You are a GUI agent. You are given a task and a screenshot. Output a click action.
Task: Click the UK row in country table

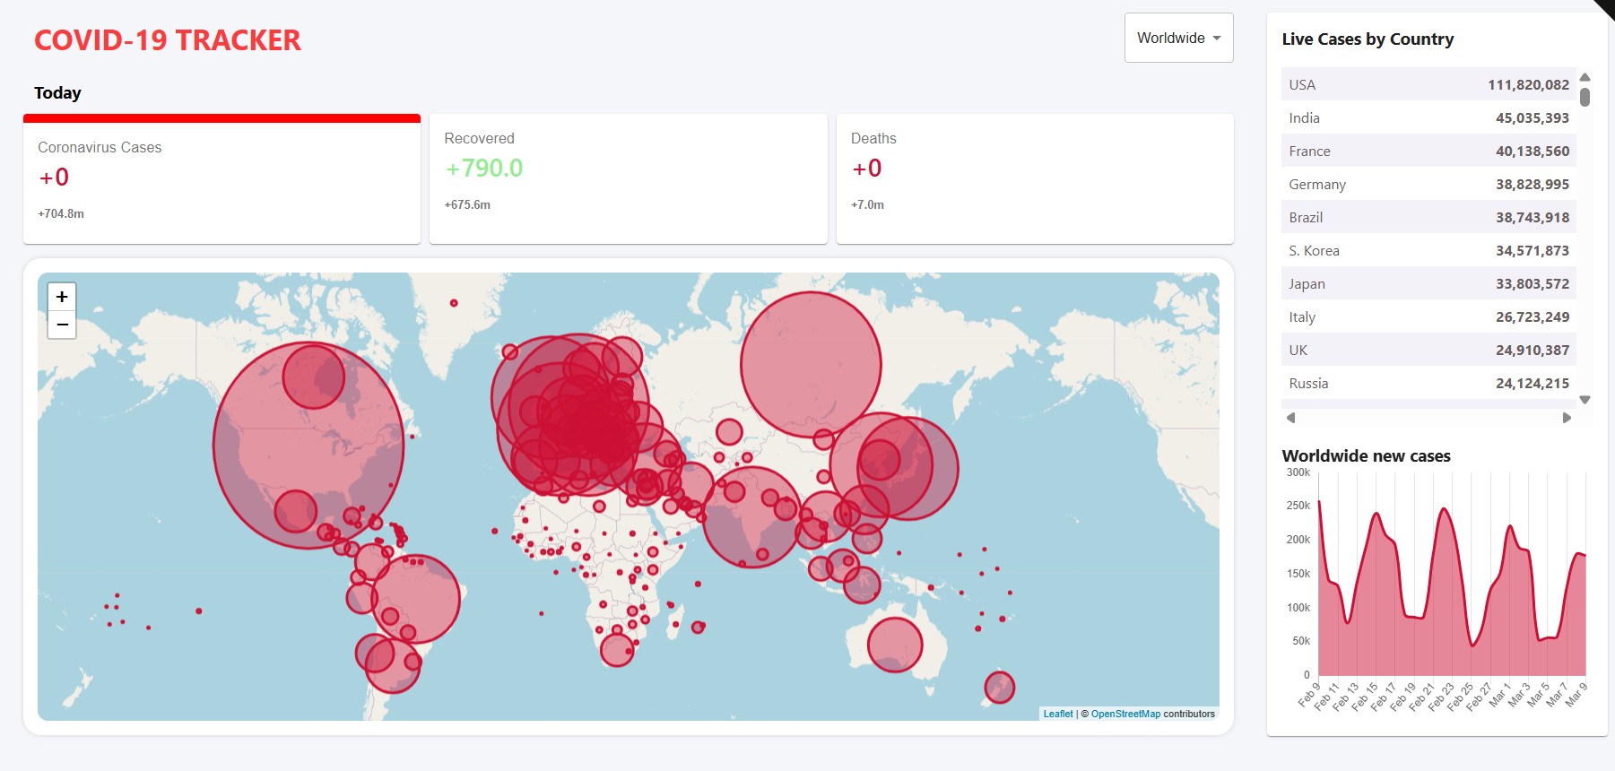1428,350
